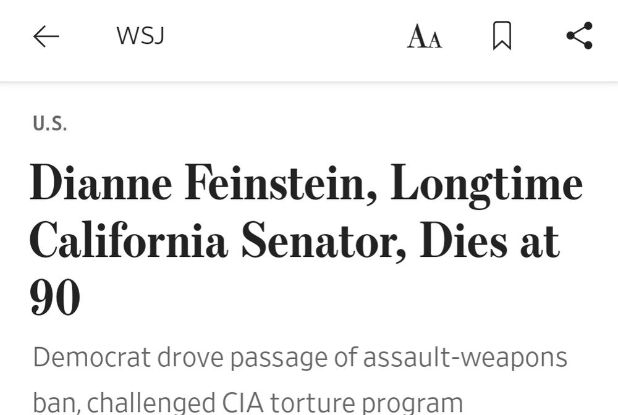The height and width of the screenshot is (415, 618).
Task: Tap the WSJ title in header
Action: pyautogui.click(x=140, y=36)
